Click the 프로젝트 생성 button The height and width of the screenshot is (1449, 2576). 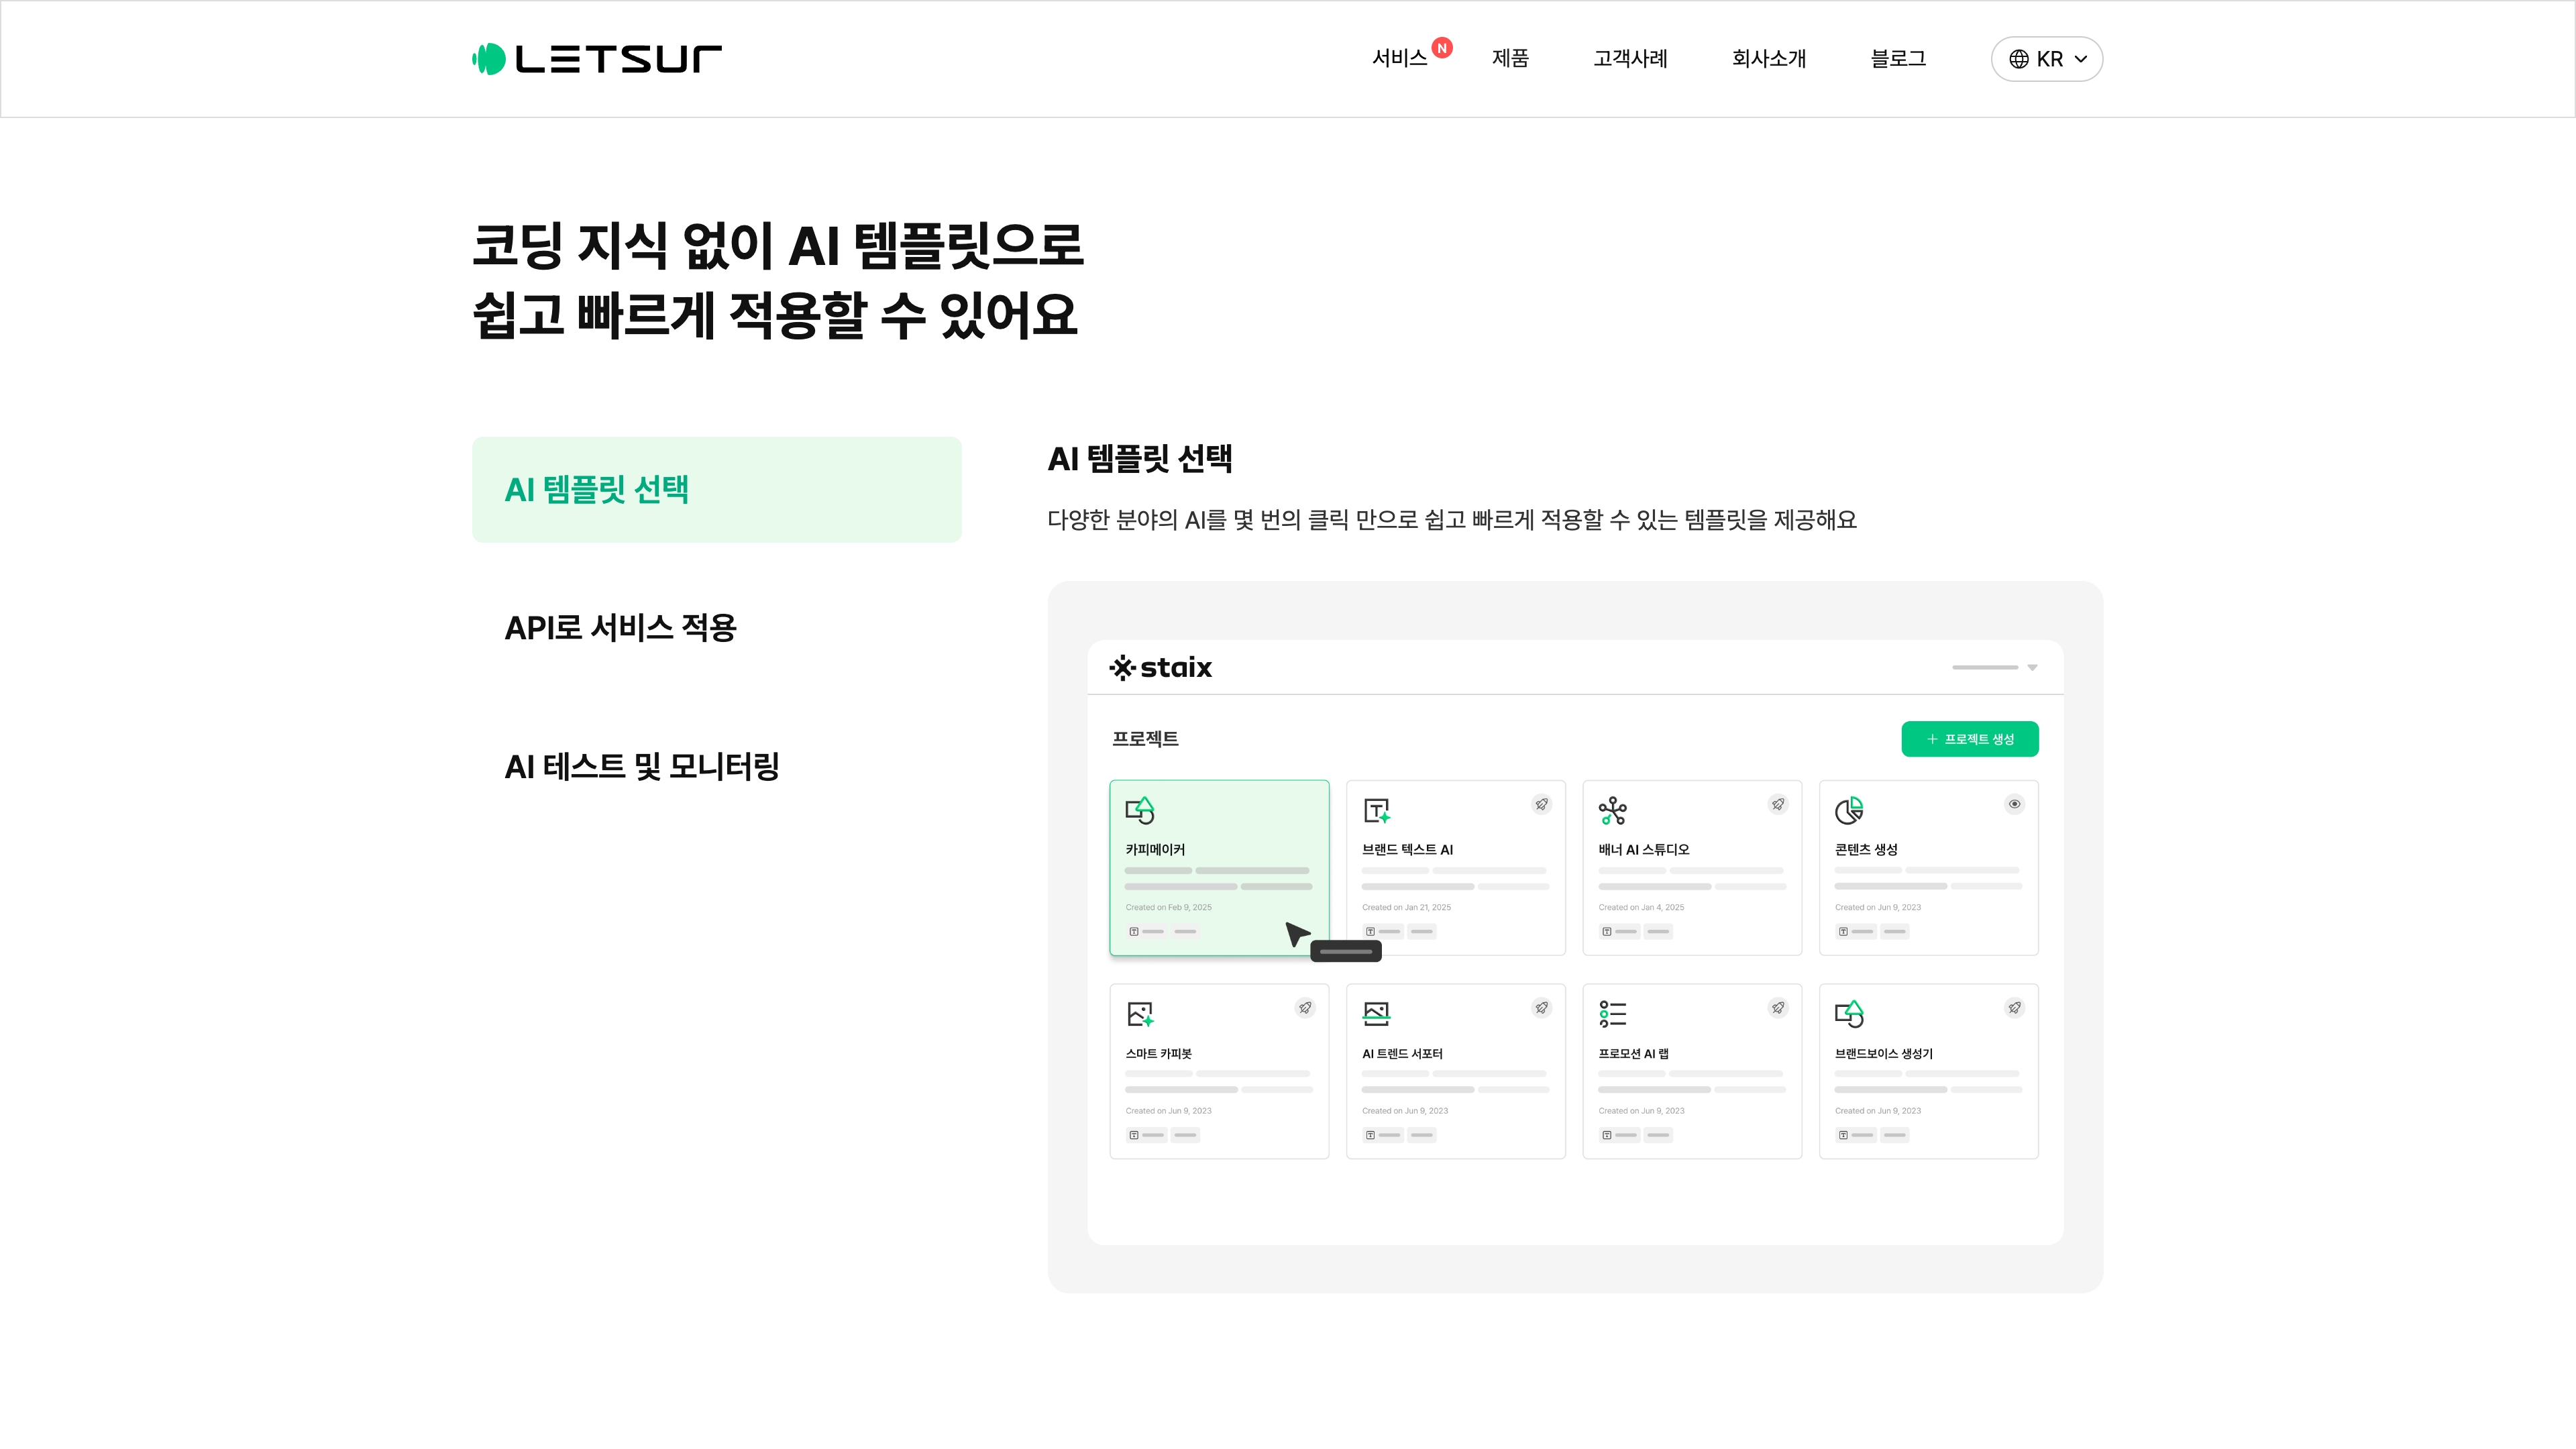click(1969, 739)
